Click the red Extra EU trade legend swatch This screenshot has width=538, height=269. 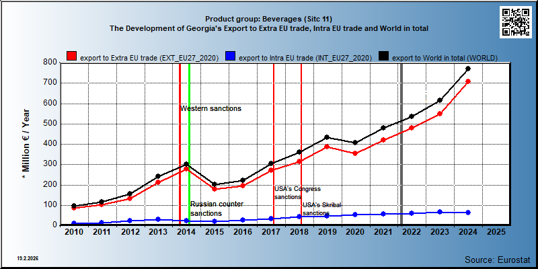point(72,56)
